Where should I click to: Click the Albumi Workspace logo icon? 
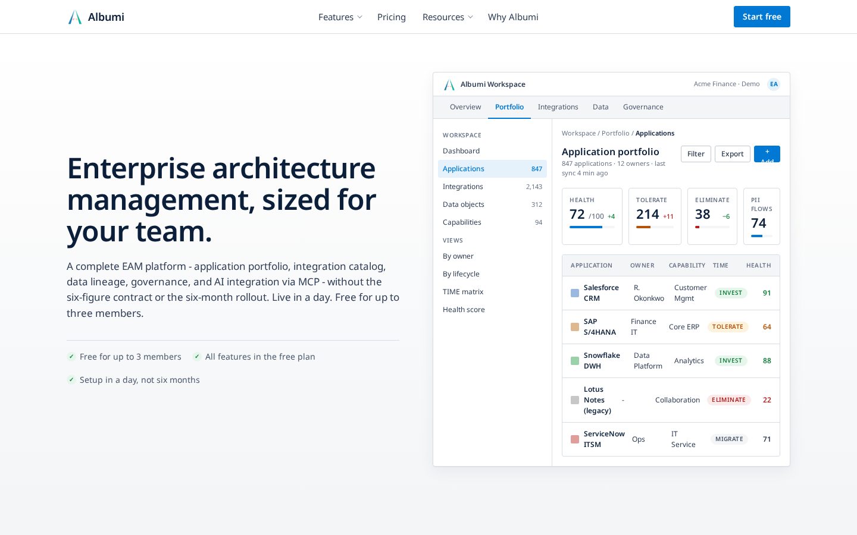[x=449, y=84]
